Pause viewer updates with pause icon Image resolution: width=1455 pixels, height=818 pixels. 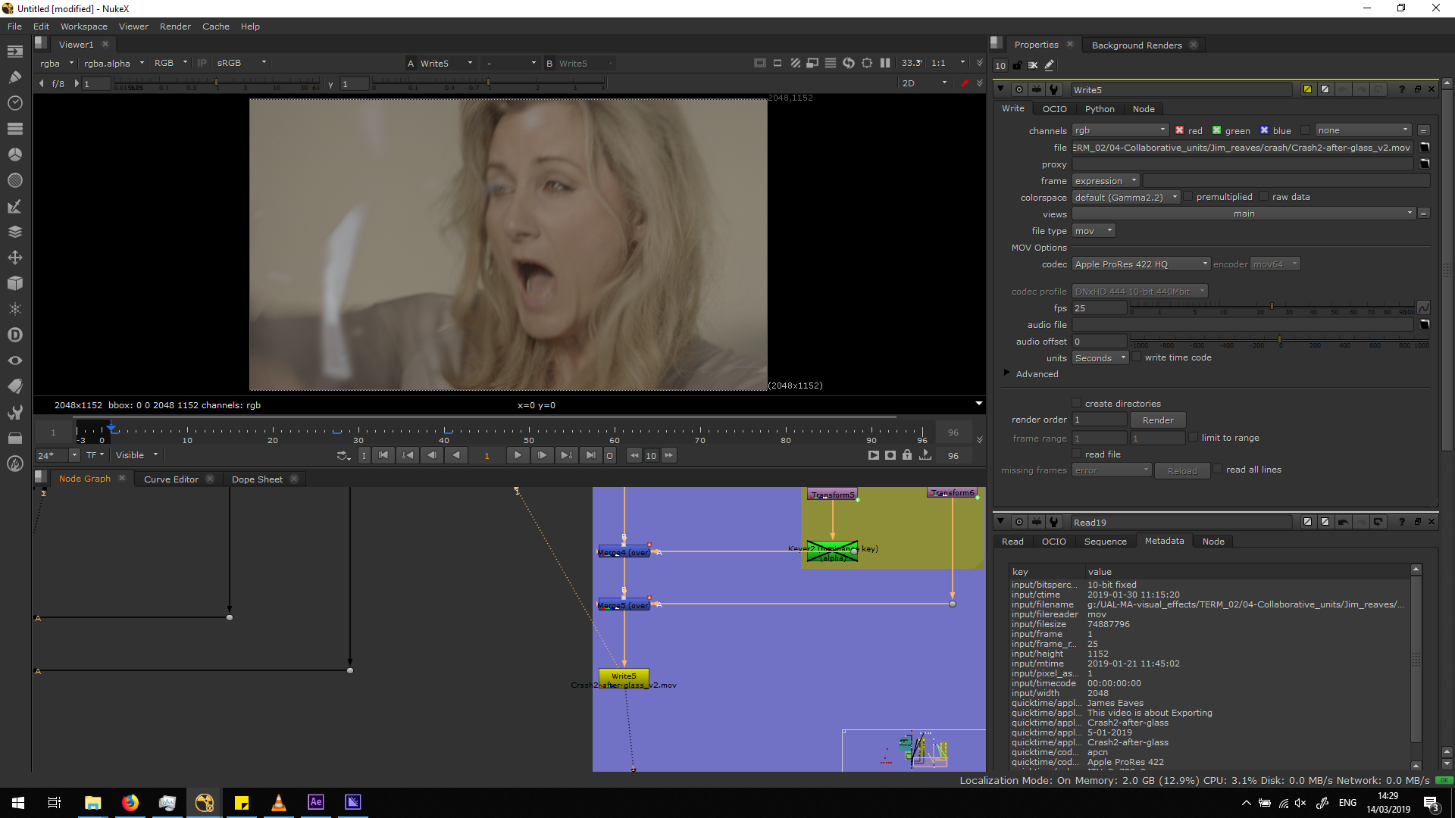pos(885,64)
